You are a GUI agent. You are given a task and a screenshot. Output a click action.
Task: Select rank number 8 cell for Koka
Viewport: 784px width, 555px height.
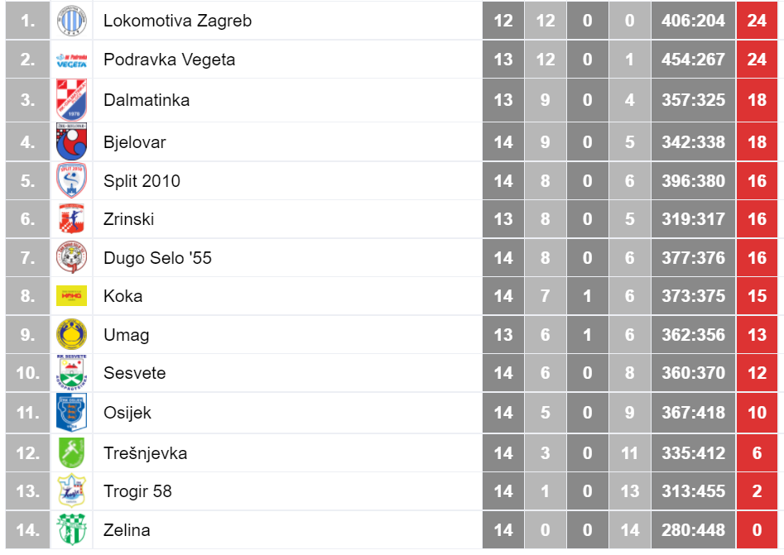click(28, 296)
